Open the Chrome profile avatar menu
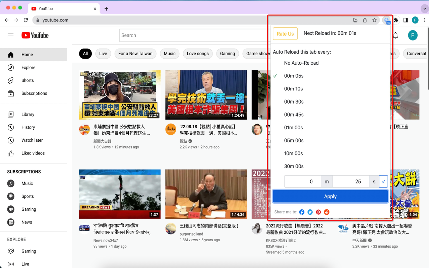The width and height of the screenshot is (429, 268). [x=415, y=20]
